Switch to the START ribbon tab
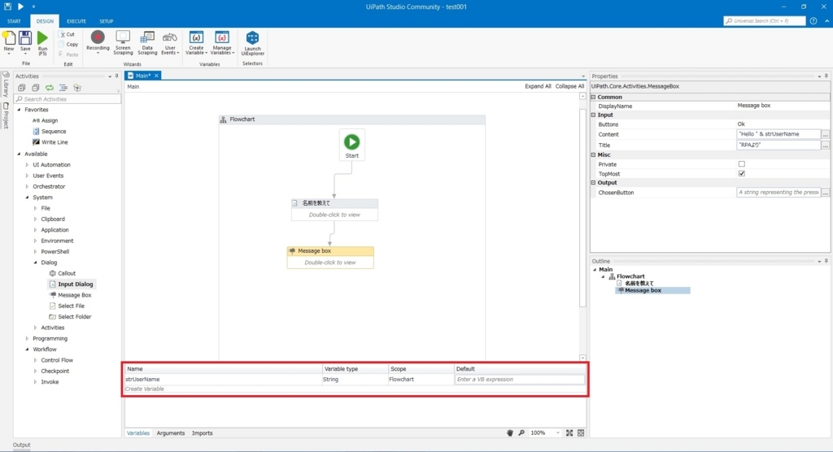The width and height of the screenshot is (833, 452). click(15, 21)
